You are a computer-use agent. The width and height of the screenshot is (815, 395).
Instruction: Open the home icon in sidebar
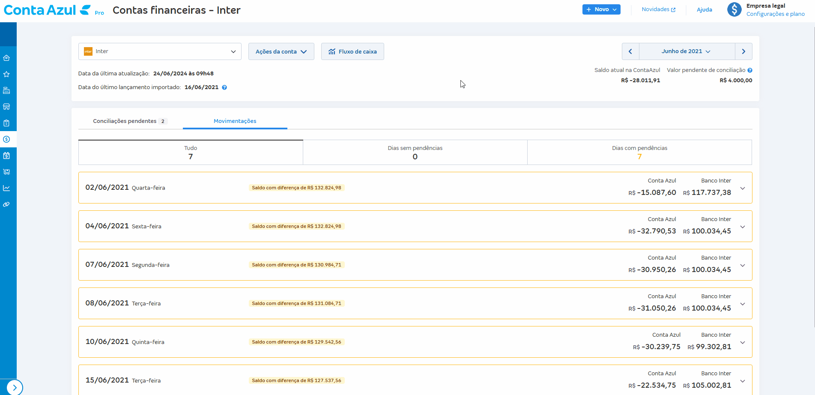coord(6,58)
